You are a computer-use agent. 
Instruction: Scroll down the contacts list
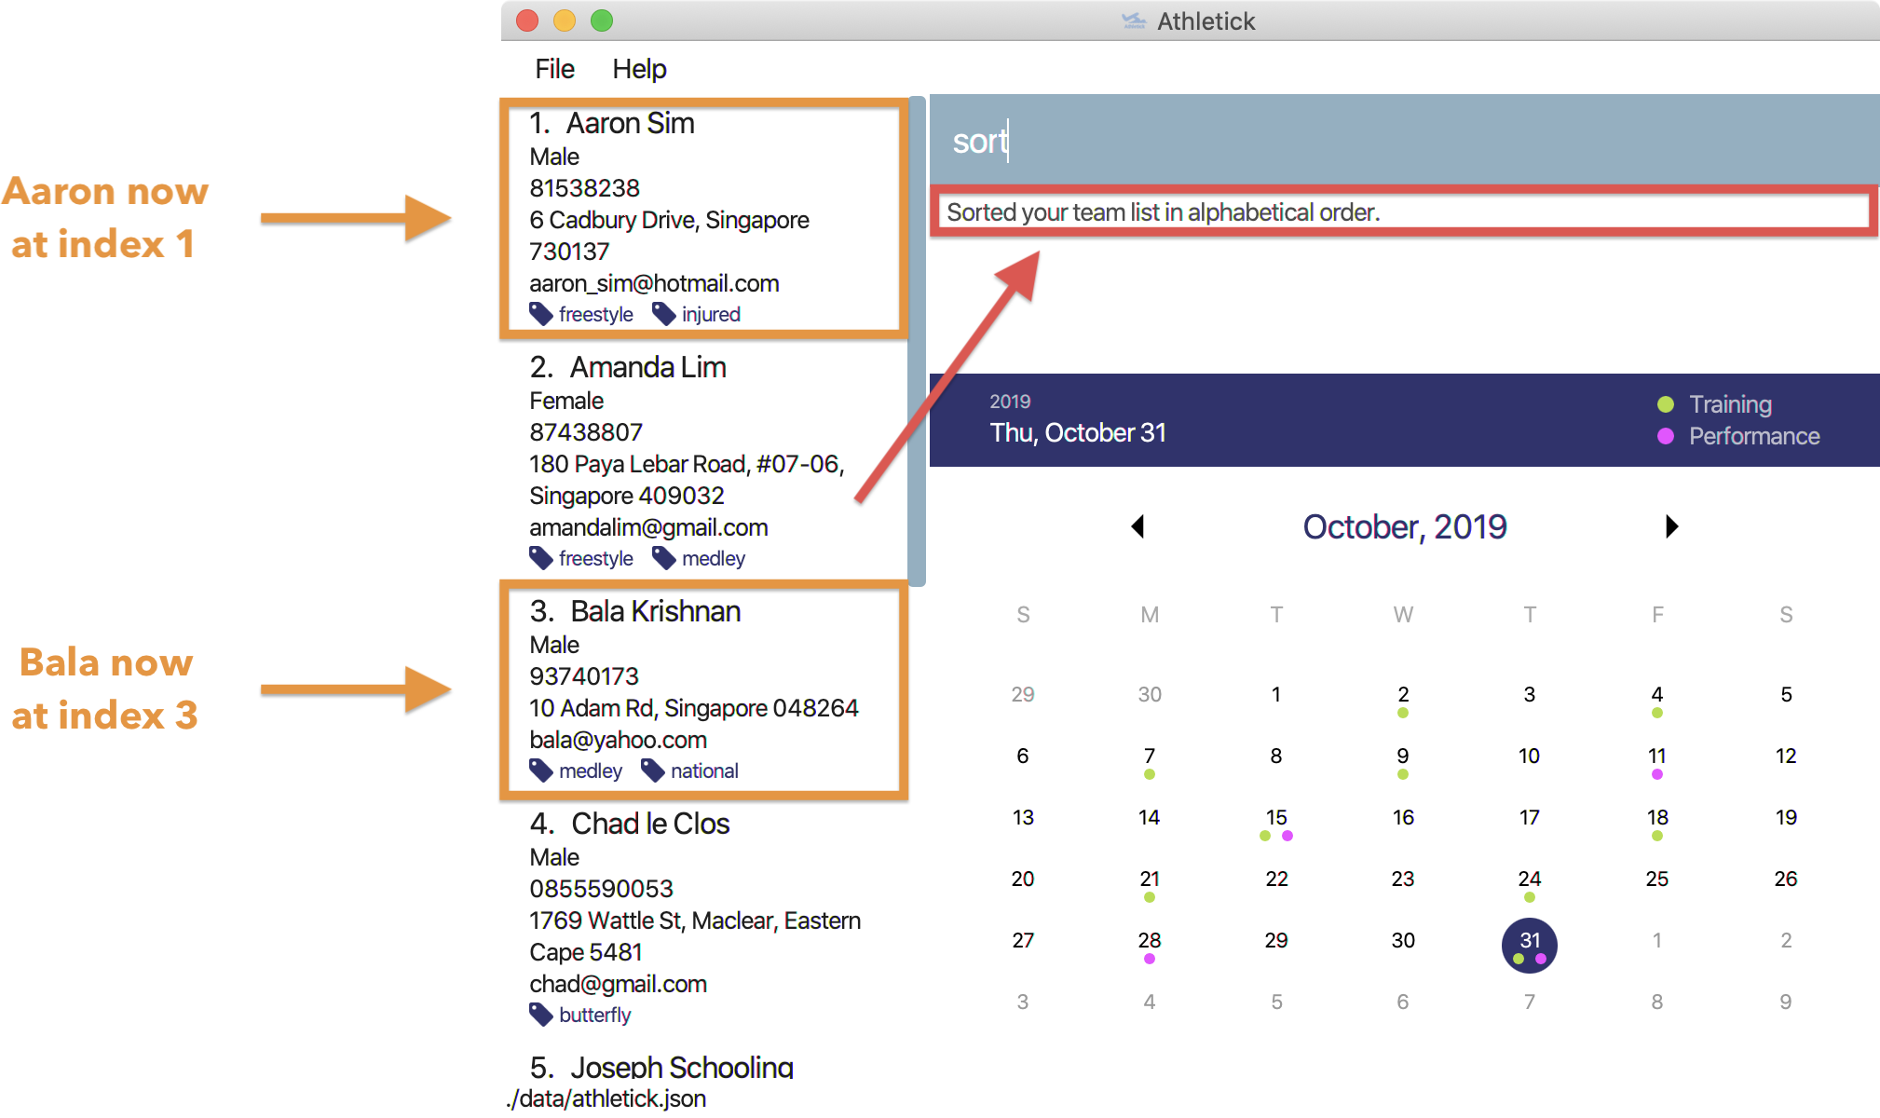tap(922, 798)
